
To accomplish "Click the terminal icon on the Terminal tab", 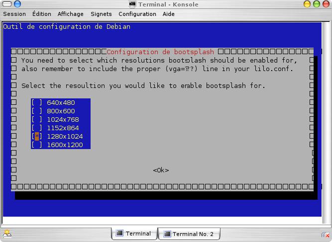I will [x=119, y=234].
